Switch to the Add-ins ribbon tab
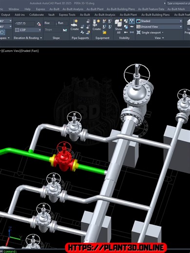 [x=19, y=15]
